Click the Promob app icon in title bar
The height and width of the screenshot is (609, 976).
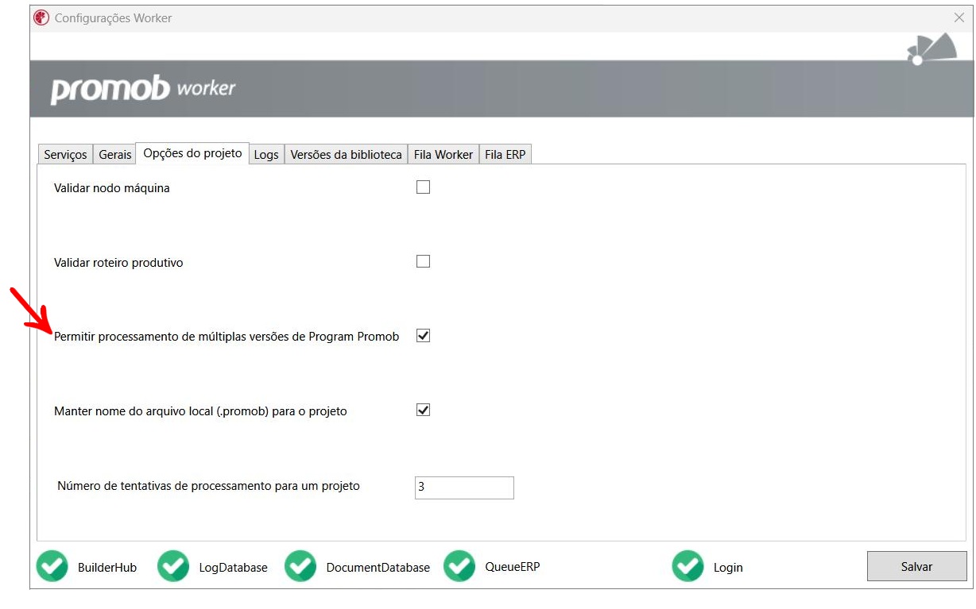pos(41,17)
